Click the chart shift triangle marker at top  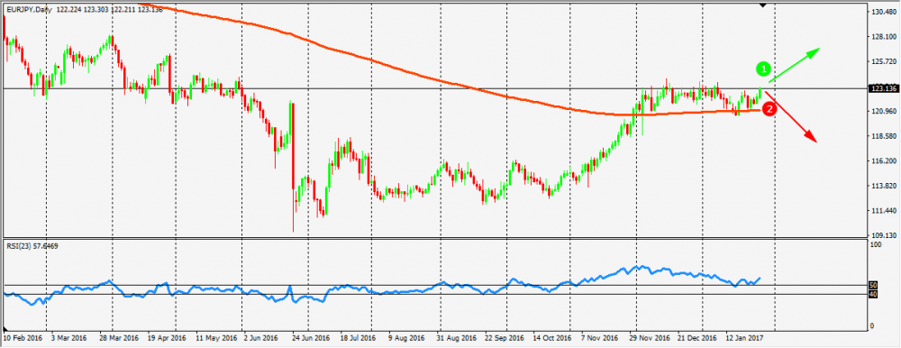tap(763, 5)
